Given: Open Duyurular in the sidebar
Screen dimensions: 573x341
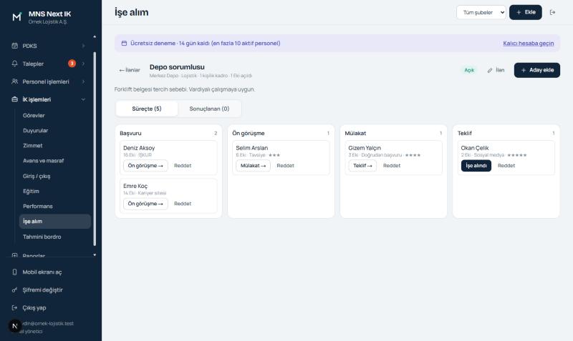Looking at the screenshot, I should [35, 131].
